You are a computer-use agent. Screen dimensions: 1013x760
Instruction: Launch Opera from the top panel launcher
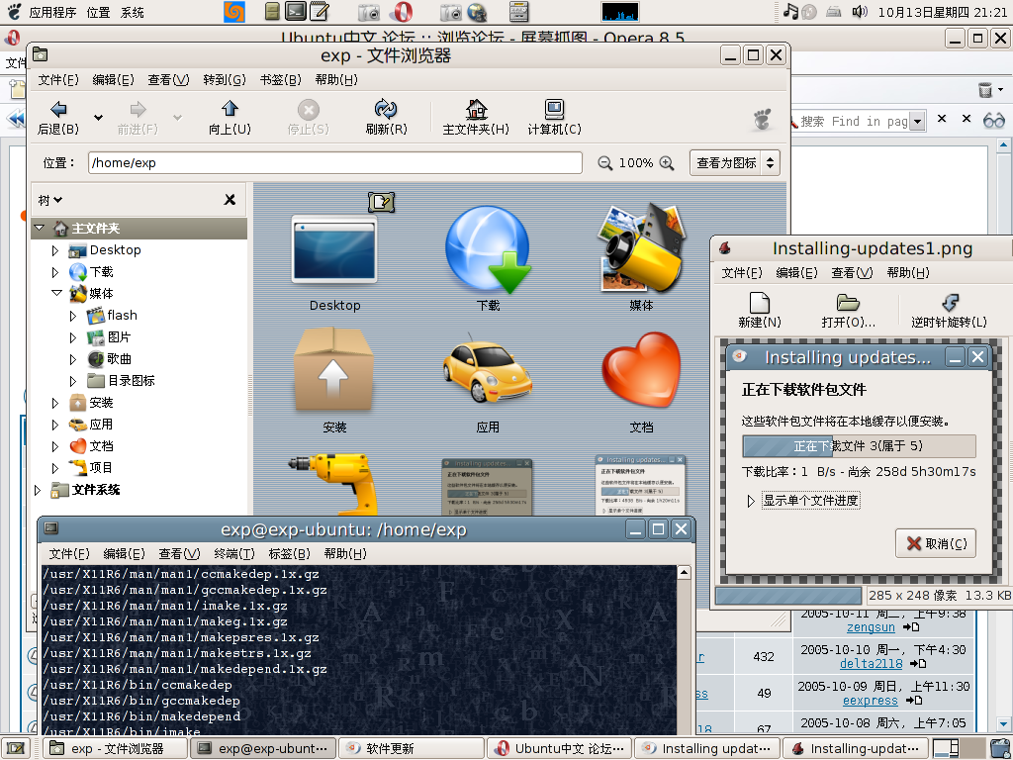402,12
